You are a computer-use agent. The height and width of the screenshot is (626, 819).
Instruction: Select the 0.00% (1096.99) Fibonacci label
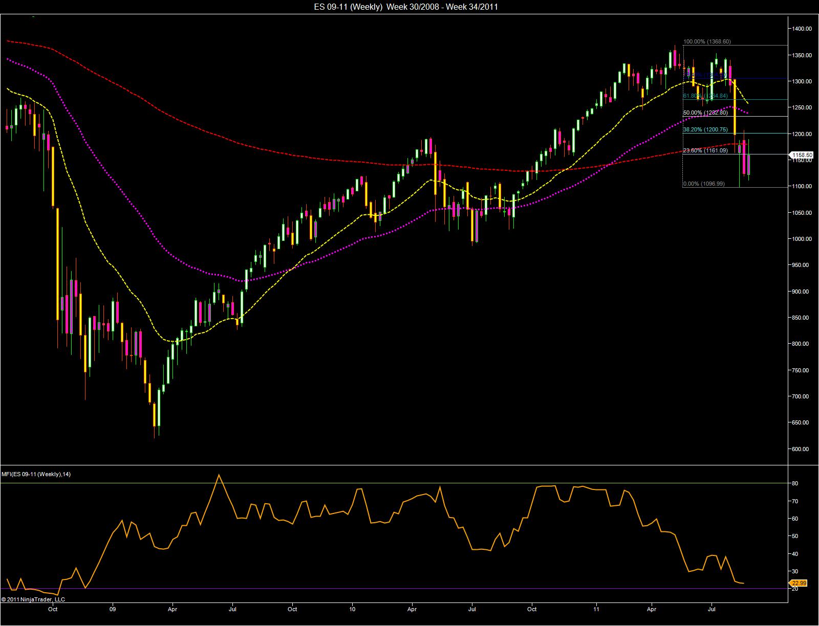704,184
